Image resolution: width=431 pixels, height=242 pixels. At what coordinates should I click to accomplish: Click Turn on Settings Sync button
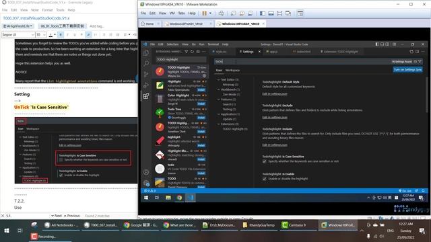[x=407, y=70]
